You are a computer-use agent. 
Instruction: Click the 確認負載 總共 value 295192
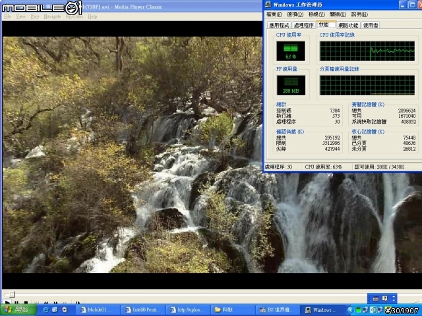click(x=332, y=138)
